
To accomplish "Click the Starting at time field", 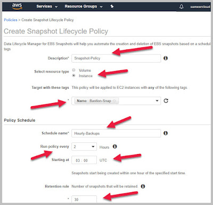I will tap(84, 160).
